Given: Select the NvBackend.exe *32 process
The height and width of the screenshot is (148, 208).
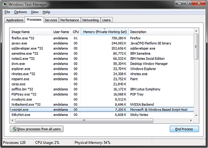Looking at the screenshot, I should point(102,105).
